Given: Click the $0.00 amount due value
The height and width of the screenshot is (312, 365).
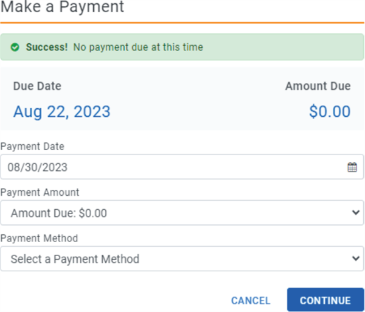Looking at the screenshot, I should click(330, 111).
